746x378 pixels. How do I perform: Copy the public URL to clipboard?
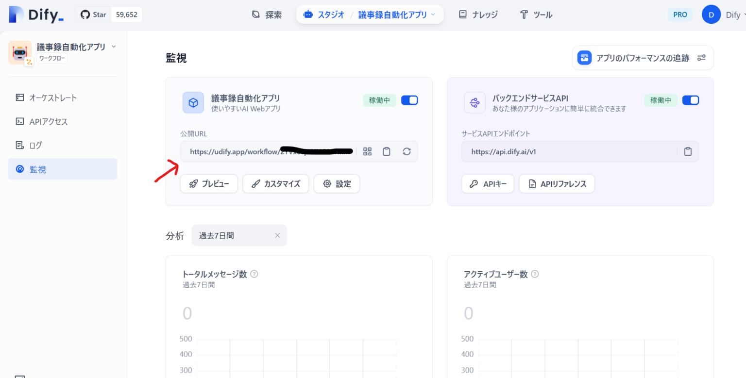click(387, 151)
